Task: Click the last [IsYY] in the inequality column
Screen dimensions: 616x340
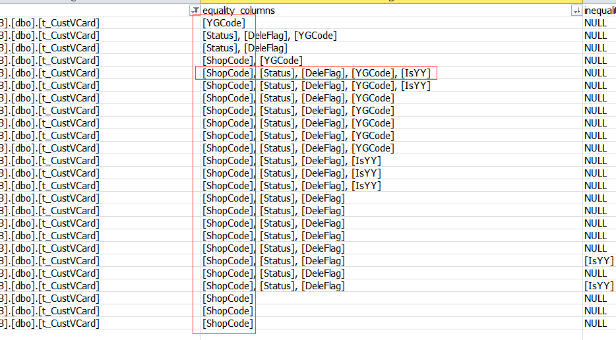Action: [599, 286]
